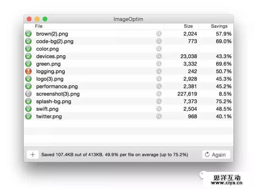Click the green checkmark beside brown(2).png
254x189 pixels.
[28, 34]
